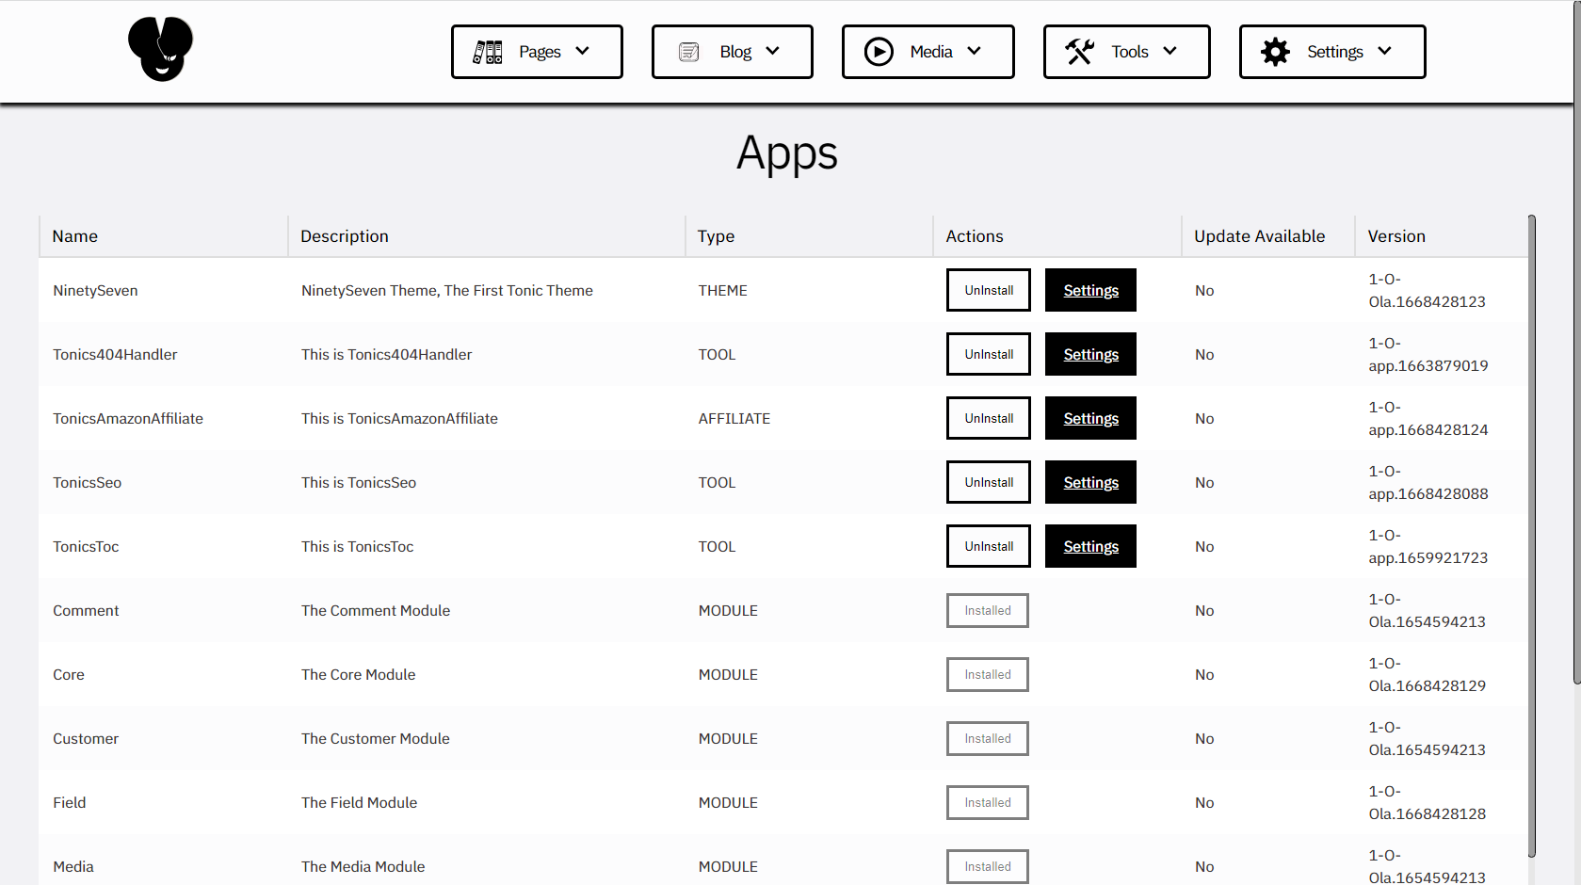The image size is (1581, 885).
Task: Open the Settings top menu label
Action: tap(1335, 52)
